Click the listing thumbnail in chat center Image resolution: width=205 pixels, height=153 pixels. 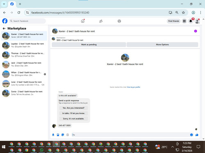point(125,58)
